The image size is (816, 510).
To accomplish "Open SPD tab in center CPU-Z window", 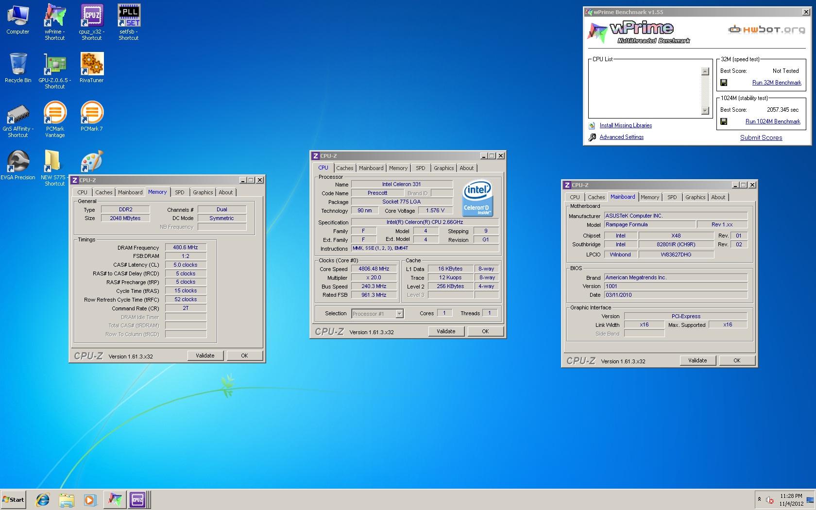I will pyautogui.click(x=421, y=168).
